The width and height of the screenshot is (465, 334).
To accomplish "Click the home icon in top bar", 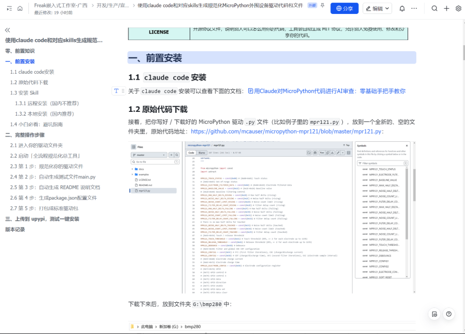I will coord(20,8).
